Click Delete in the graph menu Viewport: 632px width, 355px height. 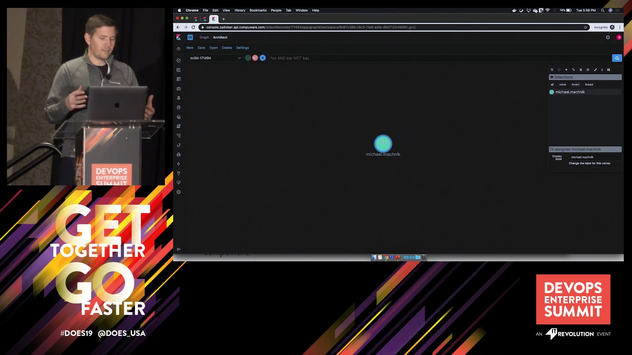(227, 48)
